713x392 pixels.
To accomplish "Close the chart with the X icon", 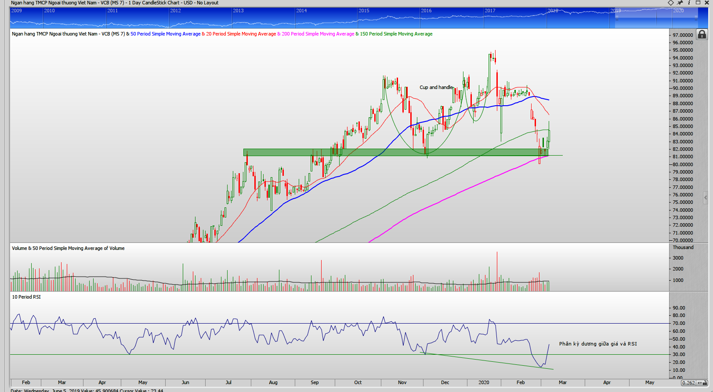I will (x=707, y=3).
